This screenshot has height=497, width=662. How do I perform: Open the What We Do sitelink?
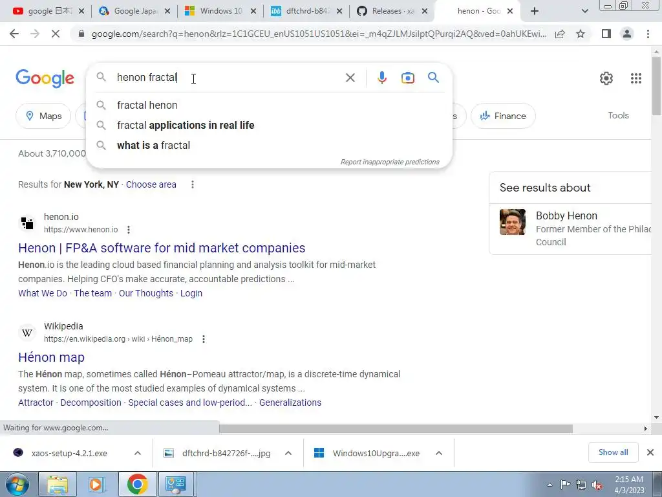tap(43, 293)
